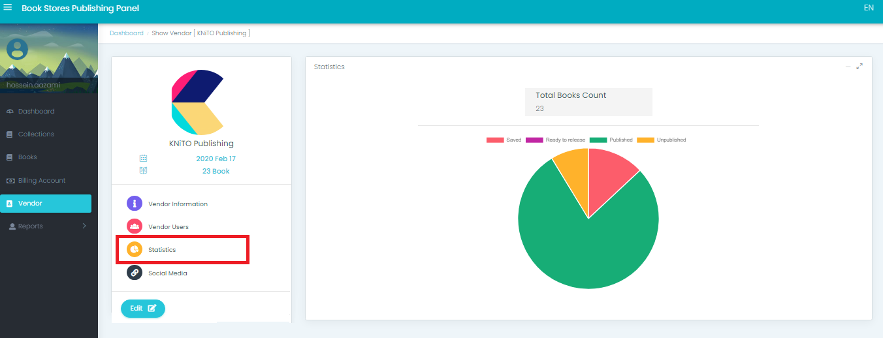
Task: Expand the Reports sidebar submenu
Action: pyautogui.click(x=84, y=226)
